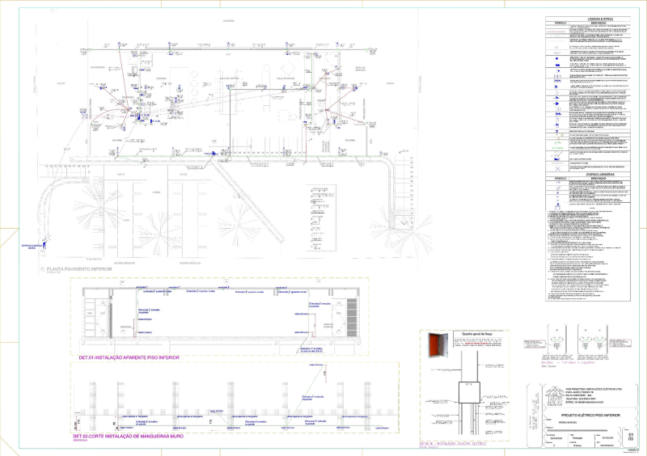Click the 'LEGENDA ELÉTRICA' table header
The height and width of the screenshot is (456, 647).
[x=590, y=17]
